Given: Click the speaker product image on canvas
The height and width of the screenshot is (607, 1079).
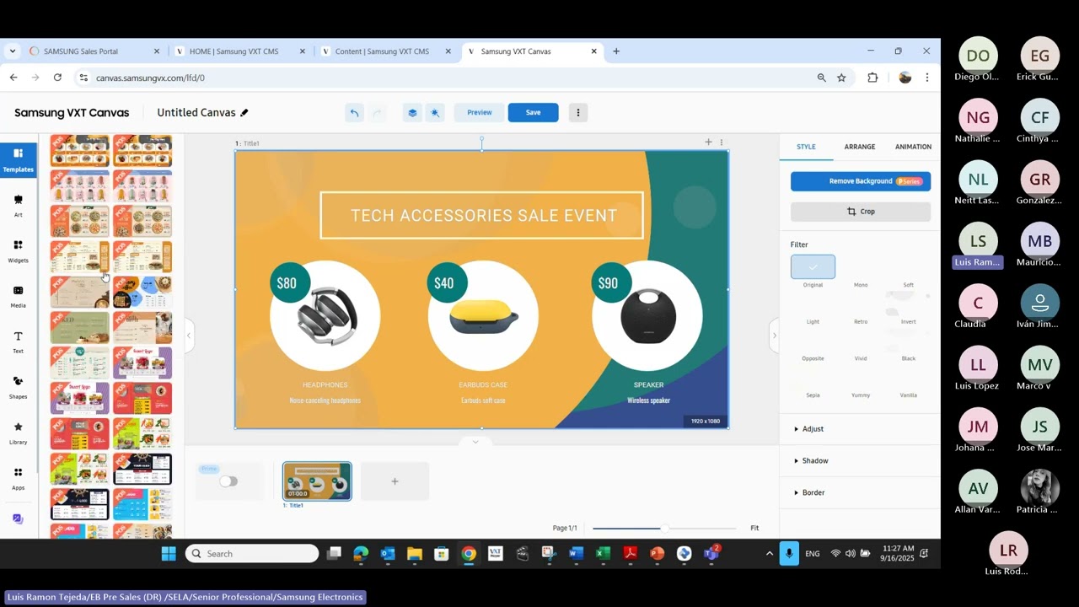Looking at the screenshot, I should (647, 316).
